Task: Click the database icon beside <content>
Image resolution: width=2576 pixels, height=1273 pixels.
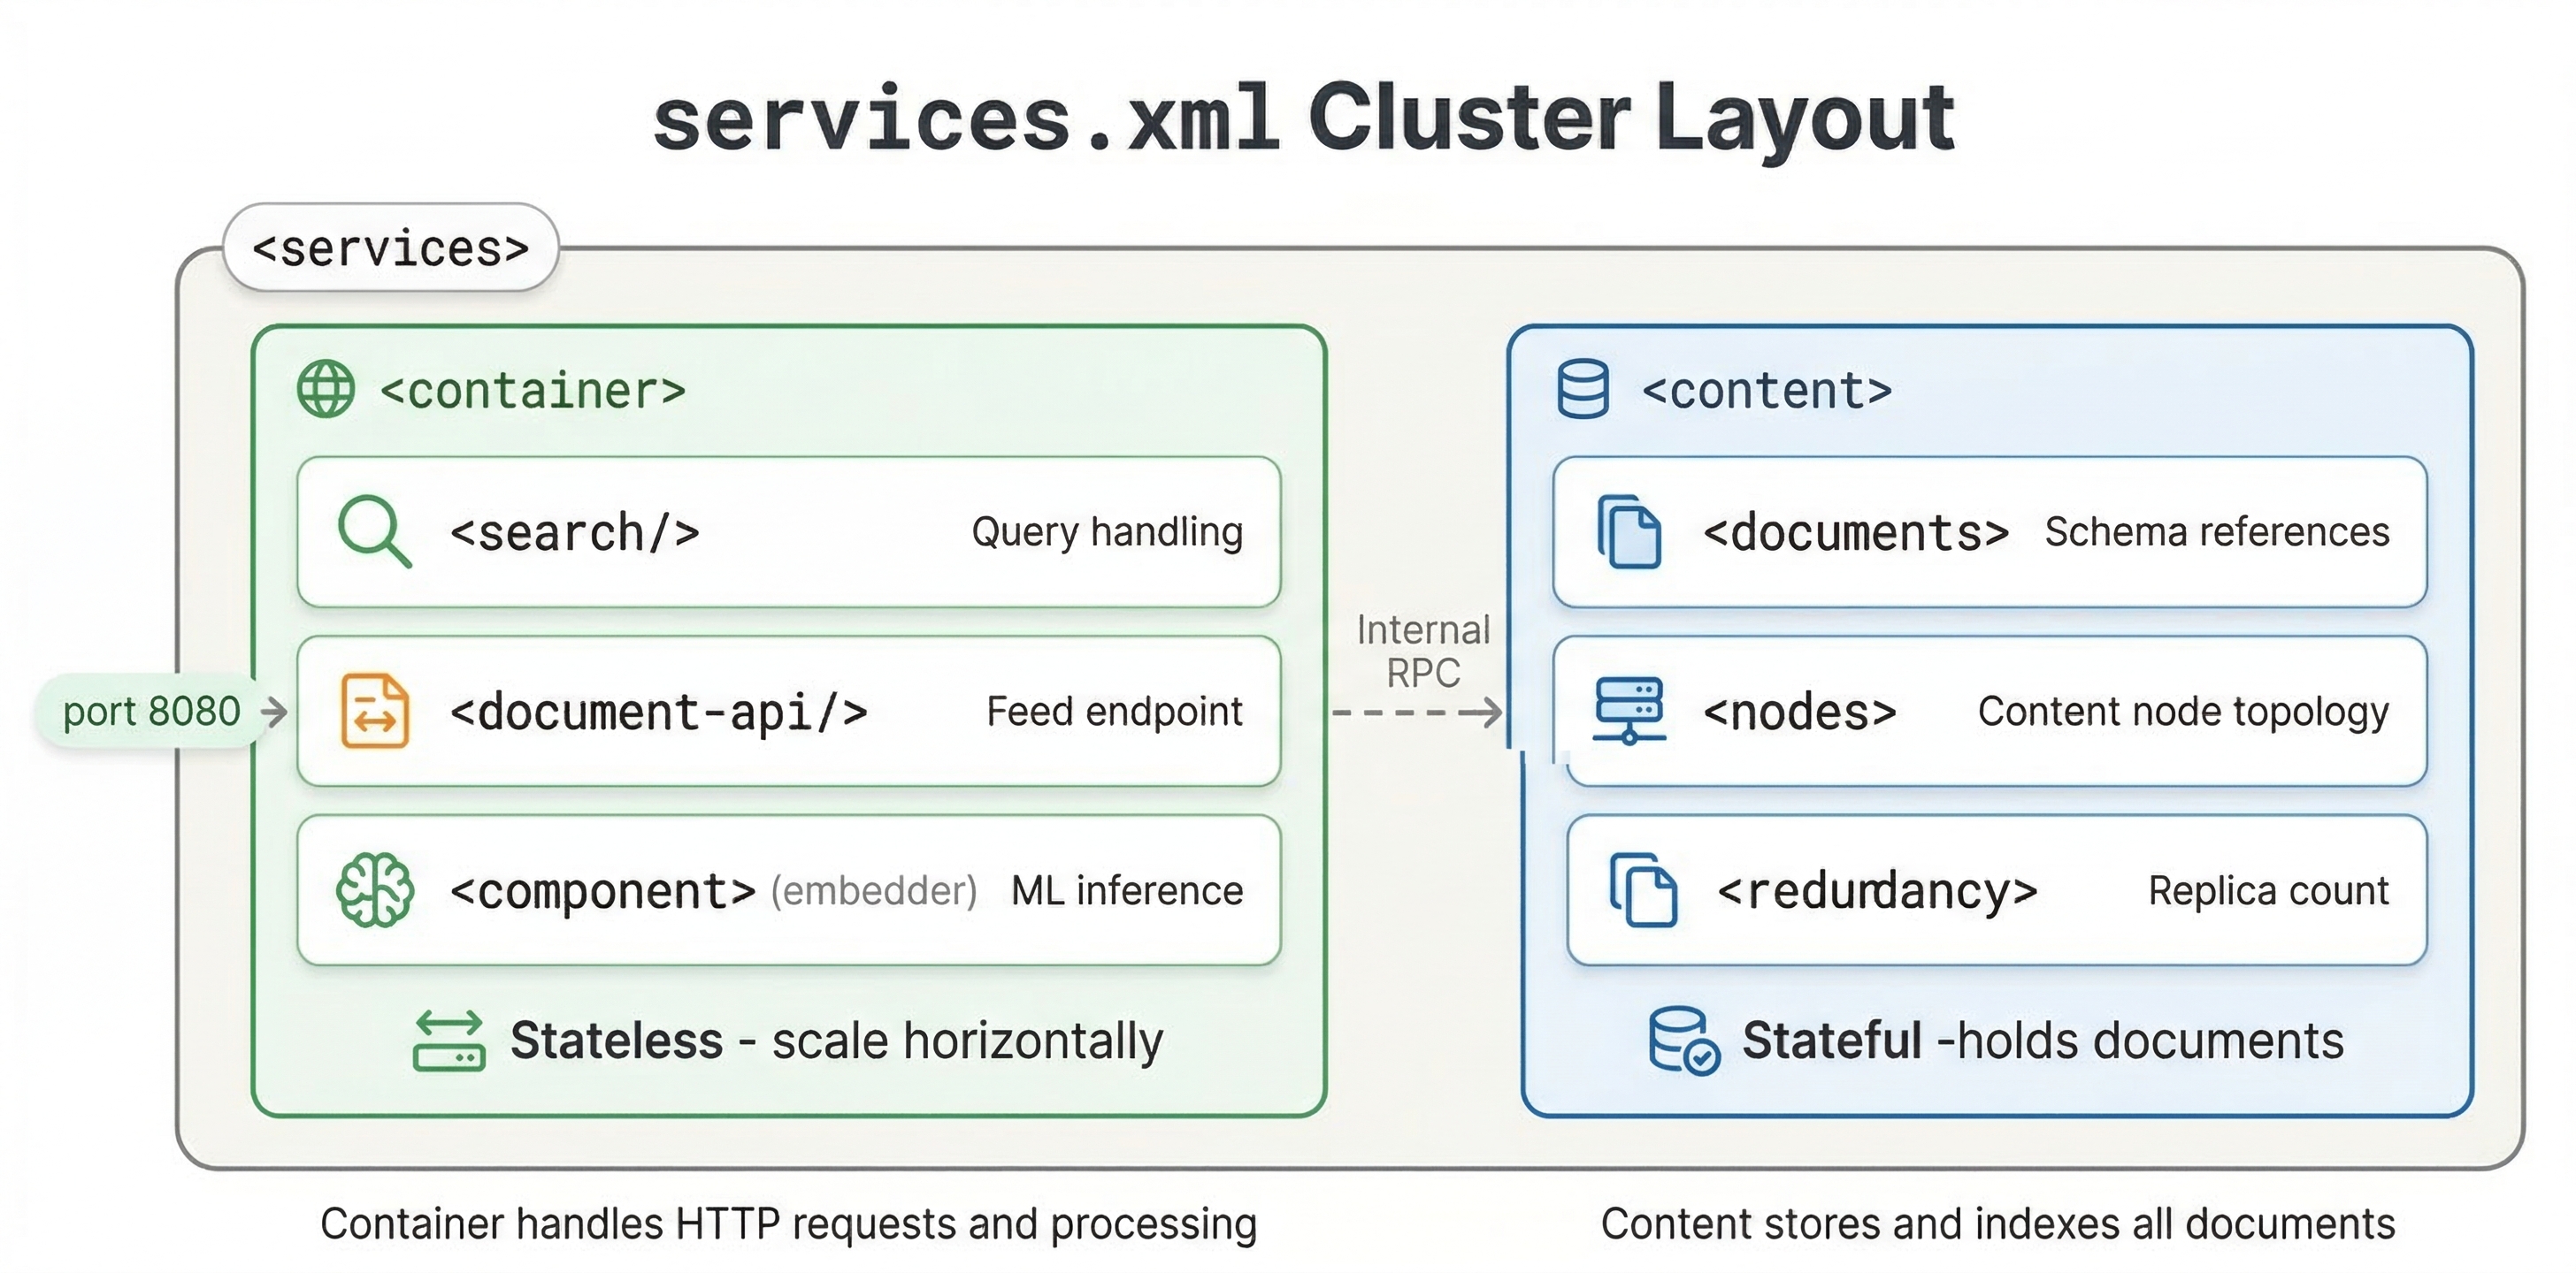Action: pyautogui.click(x=1585, y=390)
